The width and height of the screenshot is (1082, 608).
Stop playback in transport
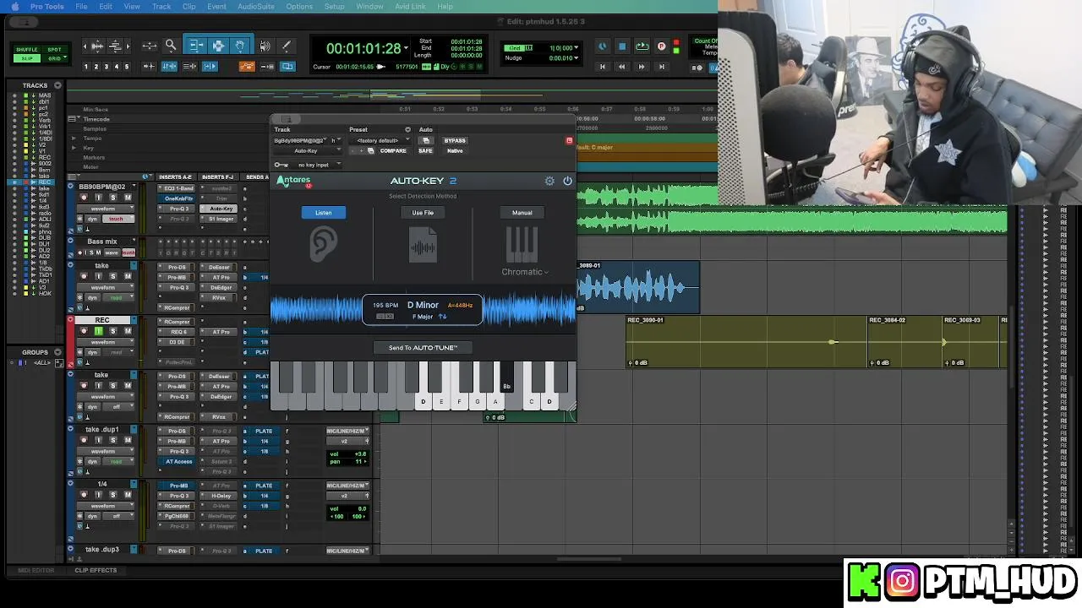[x=622, y=46]
